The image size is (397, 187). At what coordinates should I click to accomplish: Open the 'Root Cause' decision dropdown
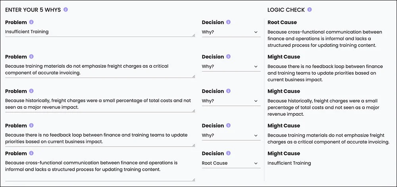coord(230,163)
